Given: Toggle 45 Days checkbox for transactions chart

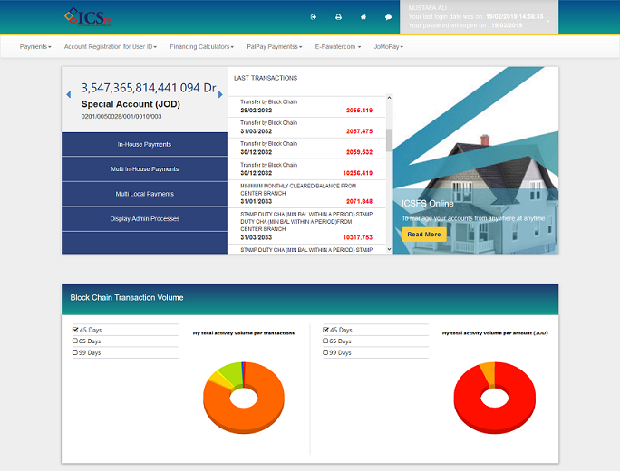Looking at the screenshot, I should 75,330.
